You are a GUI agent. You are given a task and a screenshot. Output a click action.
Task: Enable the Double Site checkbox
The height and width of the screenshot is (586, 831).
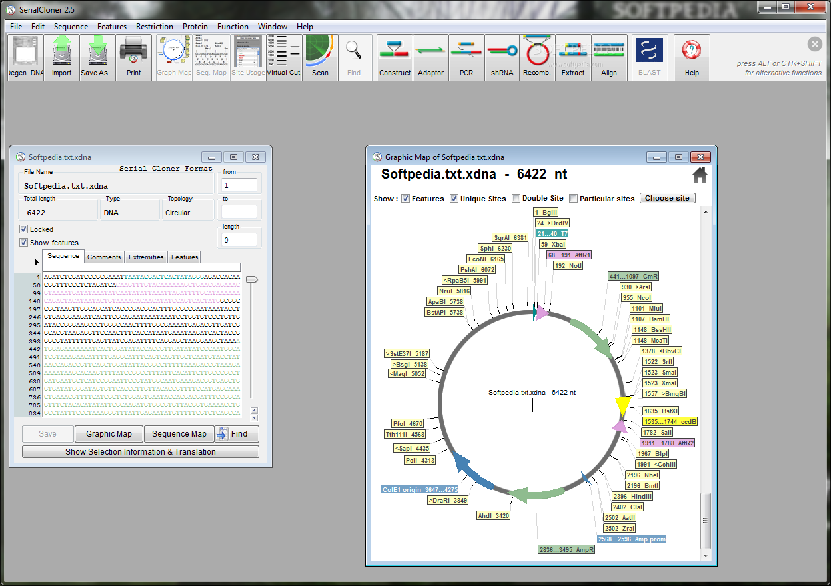pyautogui.click(x=516, y=199)
